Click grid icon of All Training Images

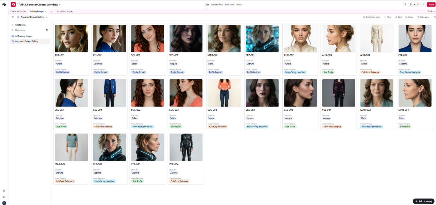click(x=13, y=36)
